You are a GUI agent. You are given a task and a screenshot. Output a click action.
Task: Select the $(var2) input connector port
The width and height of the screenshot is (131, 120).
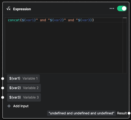coord(3,88)
